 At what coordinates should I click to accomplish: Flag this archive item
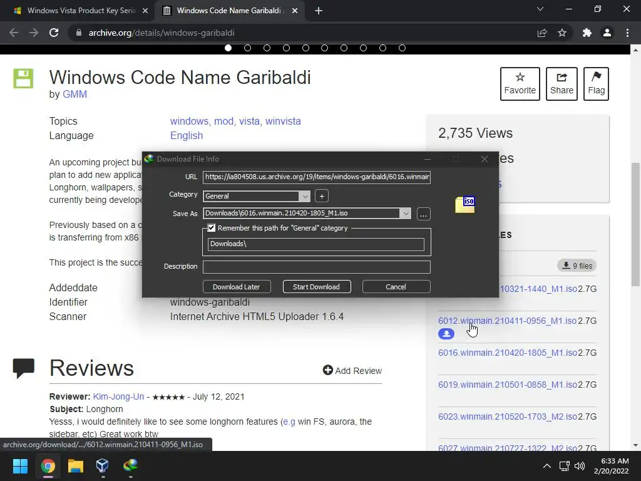596,84
